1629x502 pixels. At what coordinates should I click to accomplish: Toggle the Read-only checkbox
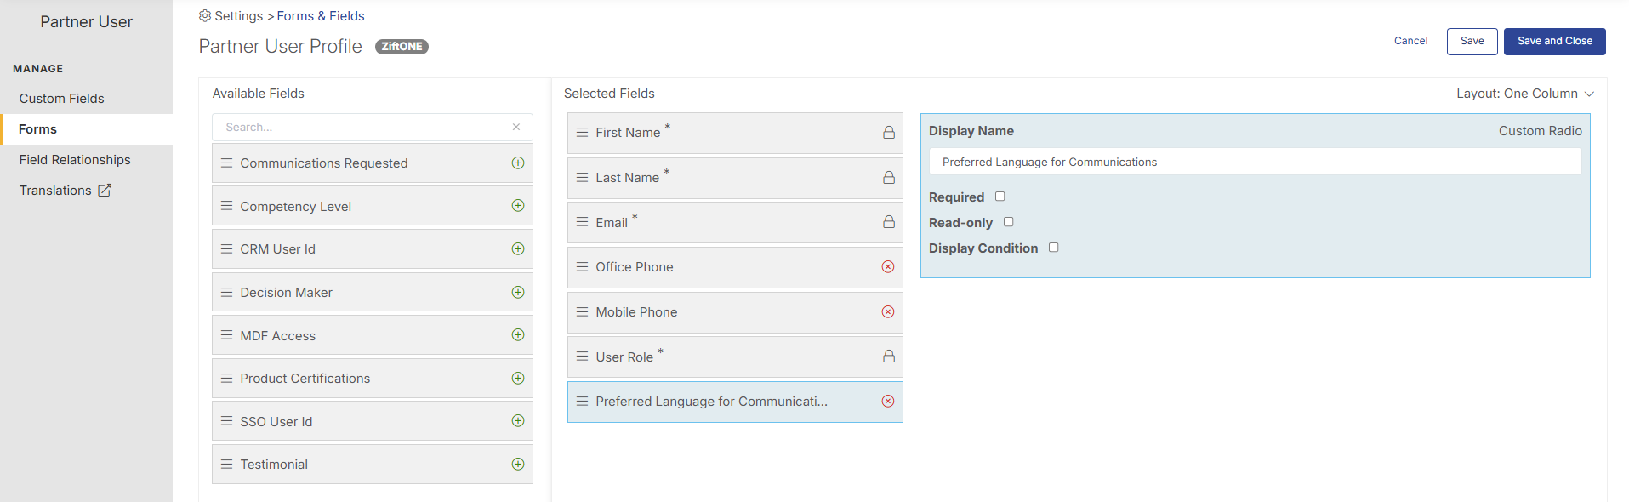pos(1009,222)
